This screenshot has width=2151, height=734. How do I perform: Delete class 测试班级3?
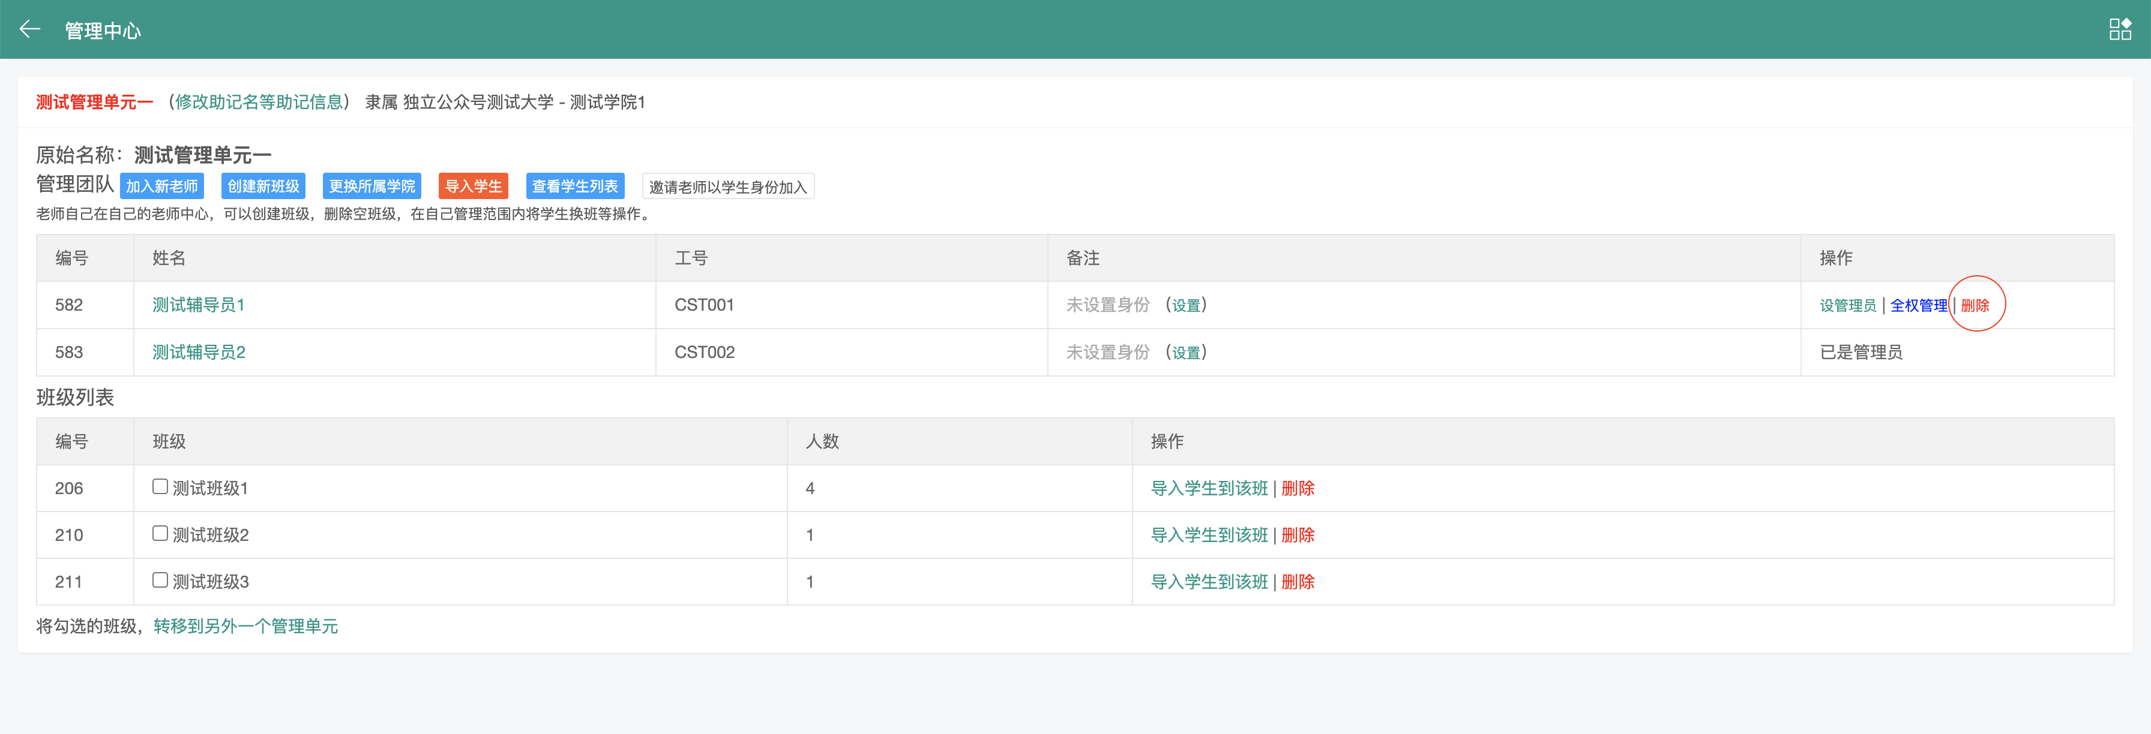[x=1298, y=581]
